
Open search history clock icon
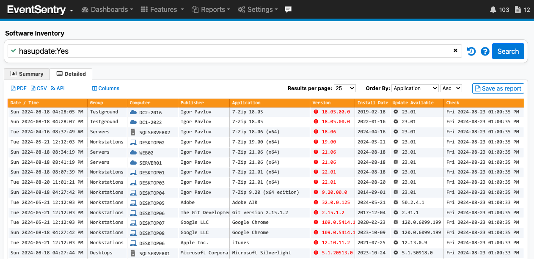[471, 51]
